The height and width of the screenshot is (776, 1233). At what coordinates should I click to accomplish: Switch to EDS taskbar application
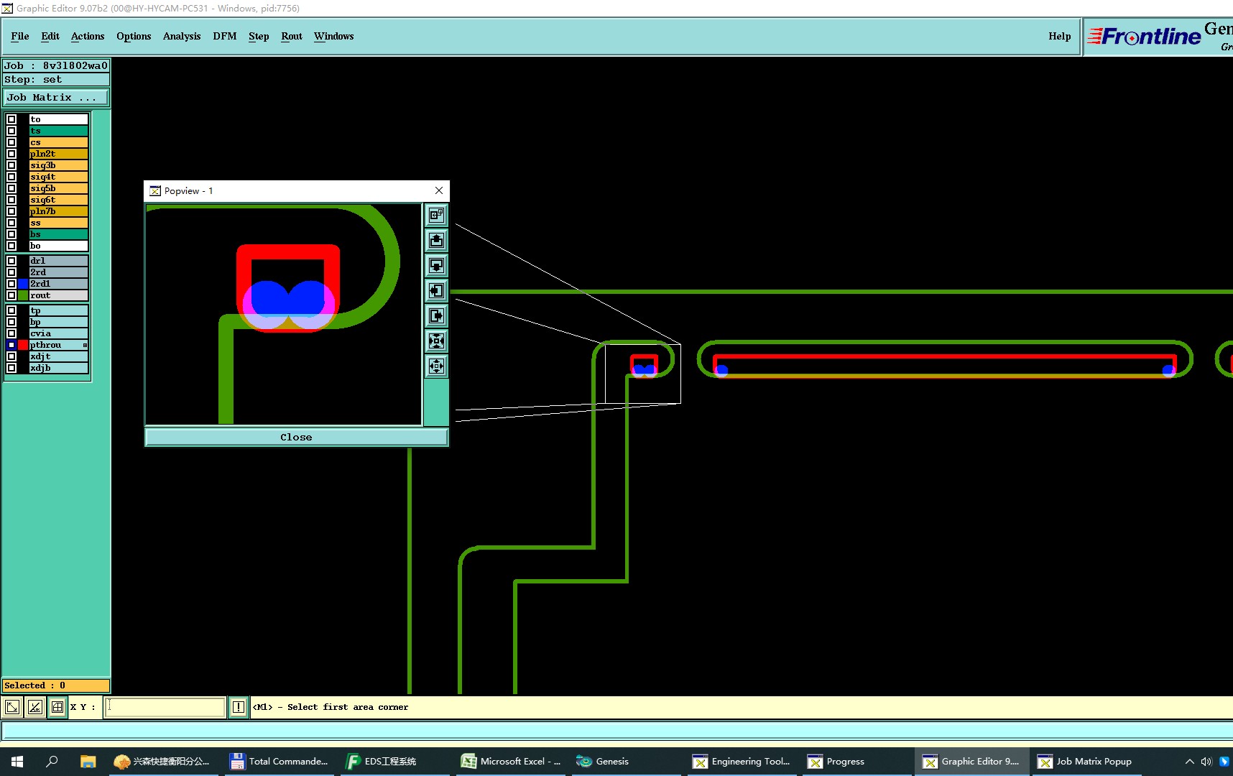pos(395,762)
